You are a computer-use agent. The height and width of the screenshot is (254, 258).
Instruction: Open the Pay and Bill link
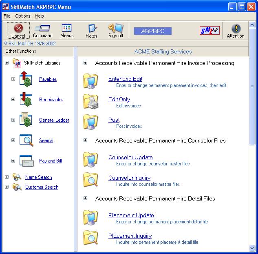click(51, 161)
